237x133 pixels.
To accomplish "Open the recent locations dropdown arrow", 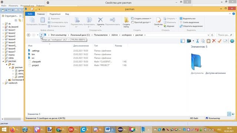I will (x=38, y=35).
